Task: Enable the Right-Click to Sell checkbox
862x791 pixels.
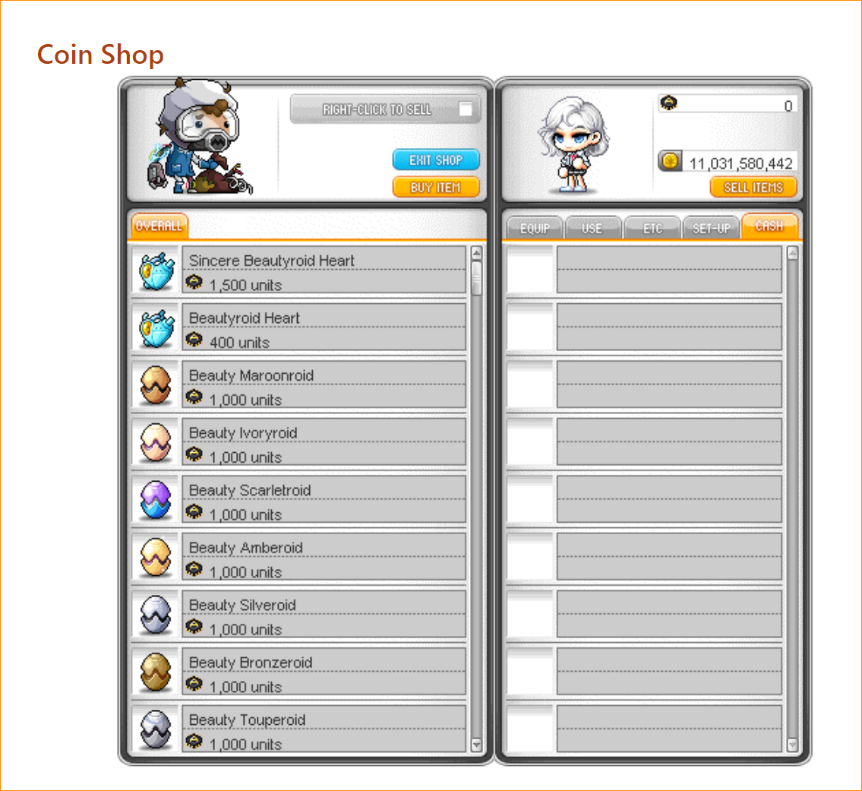Action: click(465, 109)
